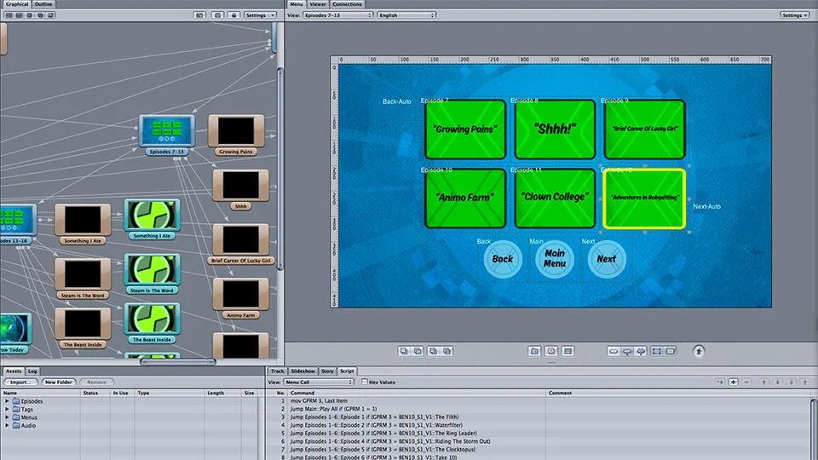
Task: Click the lock icon in Graphical tab toolbar
Action: pos(233,15)
